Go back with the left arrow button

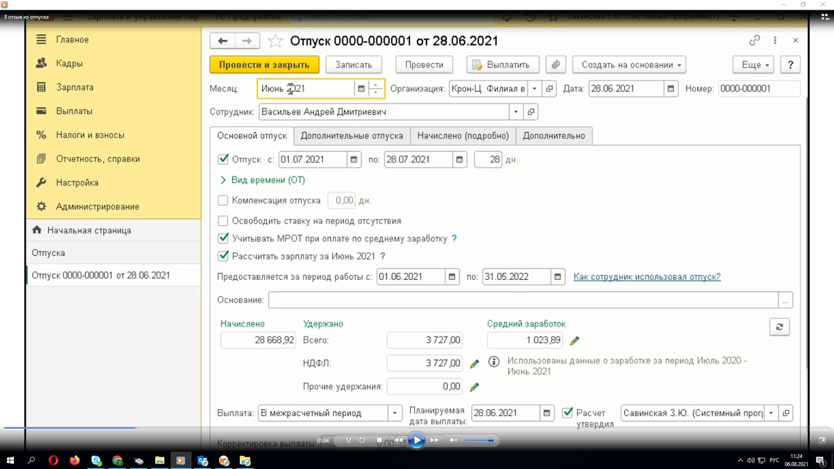(222, 41)
